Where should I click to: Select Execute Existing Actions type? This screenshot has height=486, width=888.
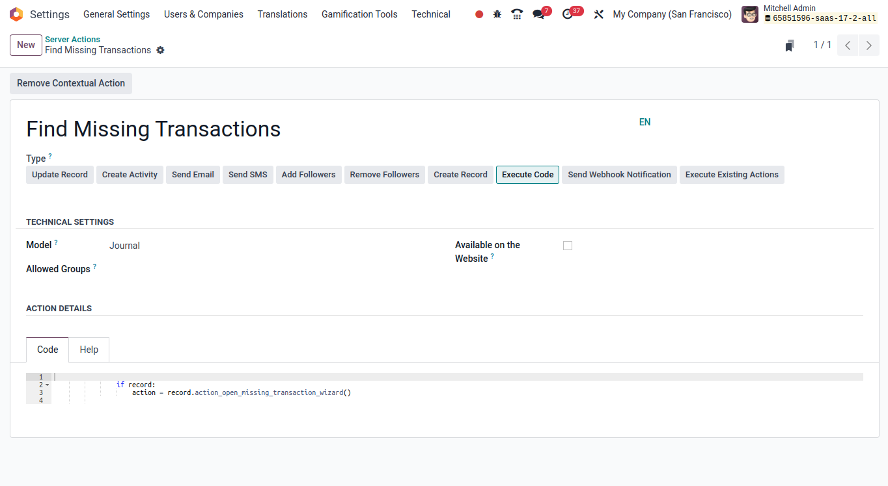coord(732,175)
